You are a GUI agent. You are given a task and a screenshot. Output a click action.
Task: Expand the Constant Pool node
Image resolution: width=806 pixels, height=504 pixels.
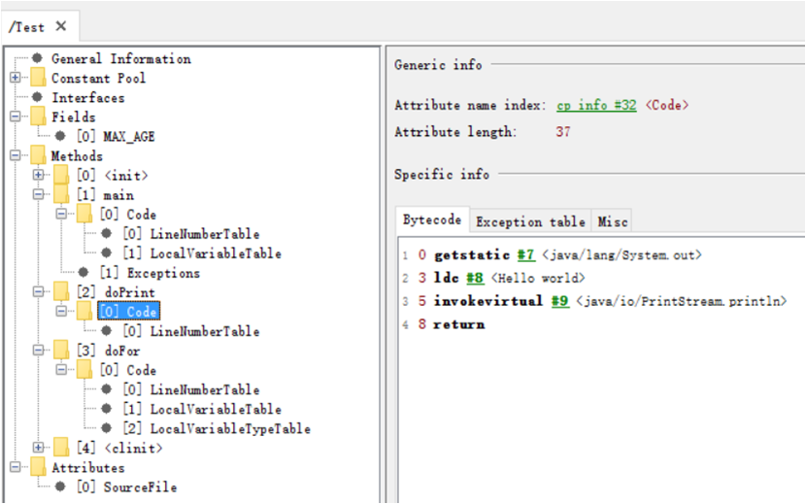(x=15, y=79)
